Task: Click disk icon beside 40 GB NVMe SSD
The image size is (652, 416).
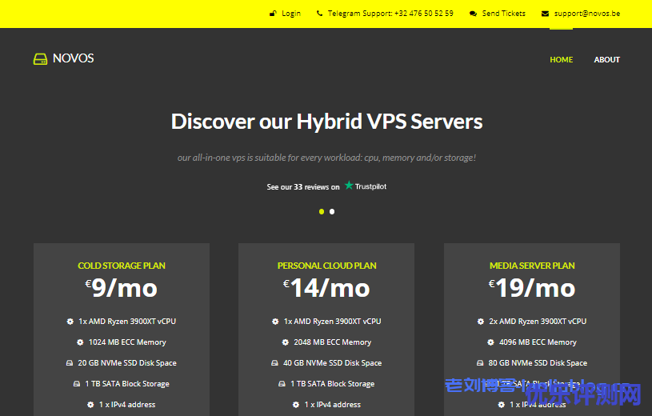Action: 274,362
